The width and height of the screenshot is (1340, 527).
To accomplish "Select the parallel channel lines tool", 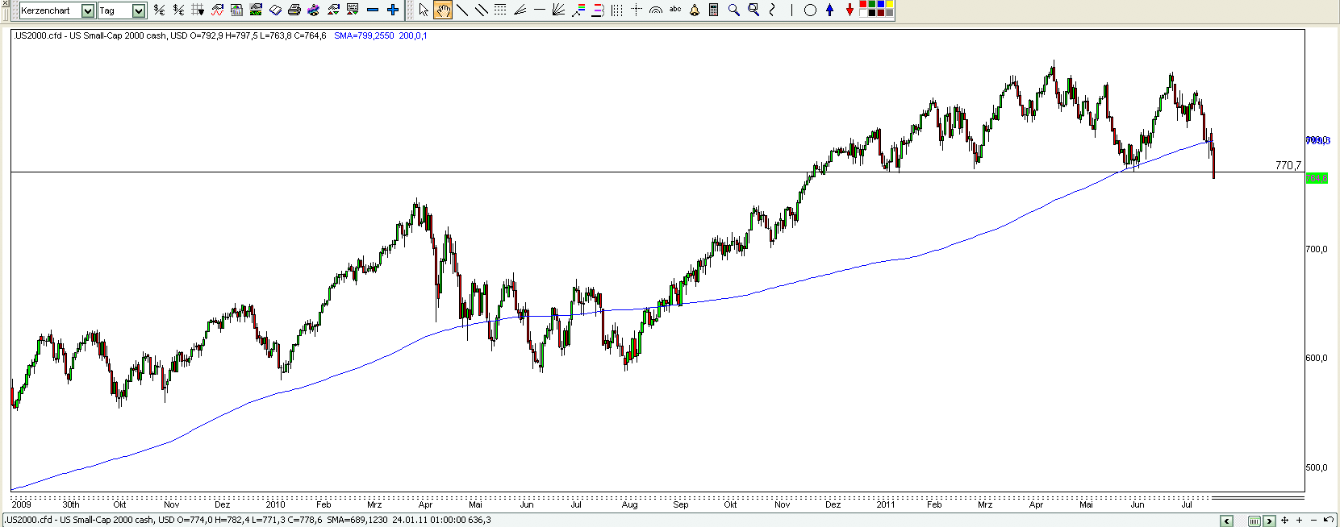I will pyautogui.click(x=482, y=10).
